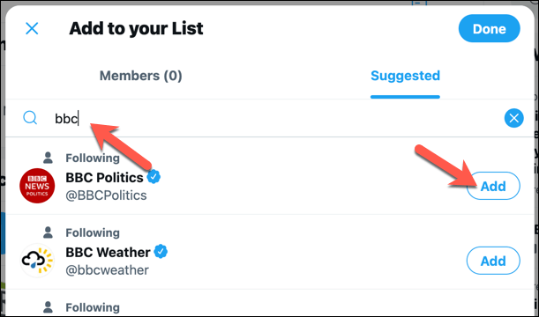Click the Done button
539x317 pixels.
point(489,28)
